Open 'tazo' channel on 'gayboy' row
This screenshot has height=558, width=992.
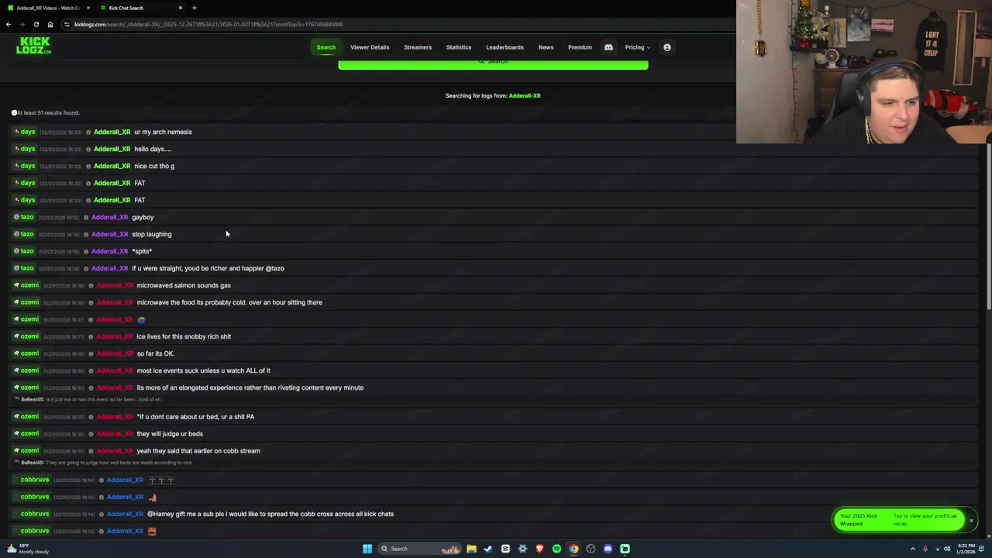[24, 217]
